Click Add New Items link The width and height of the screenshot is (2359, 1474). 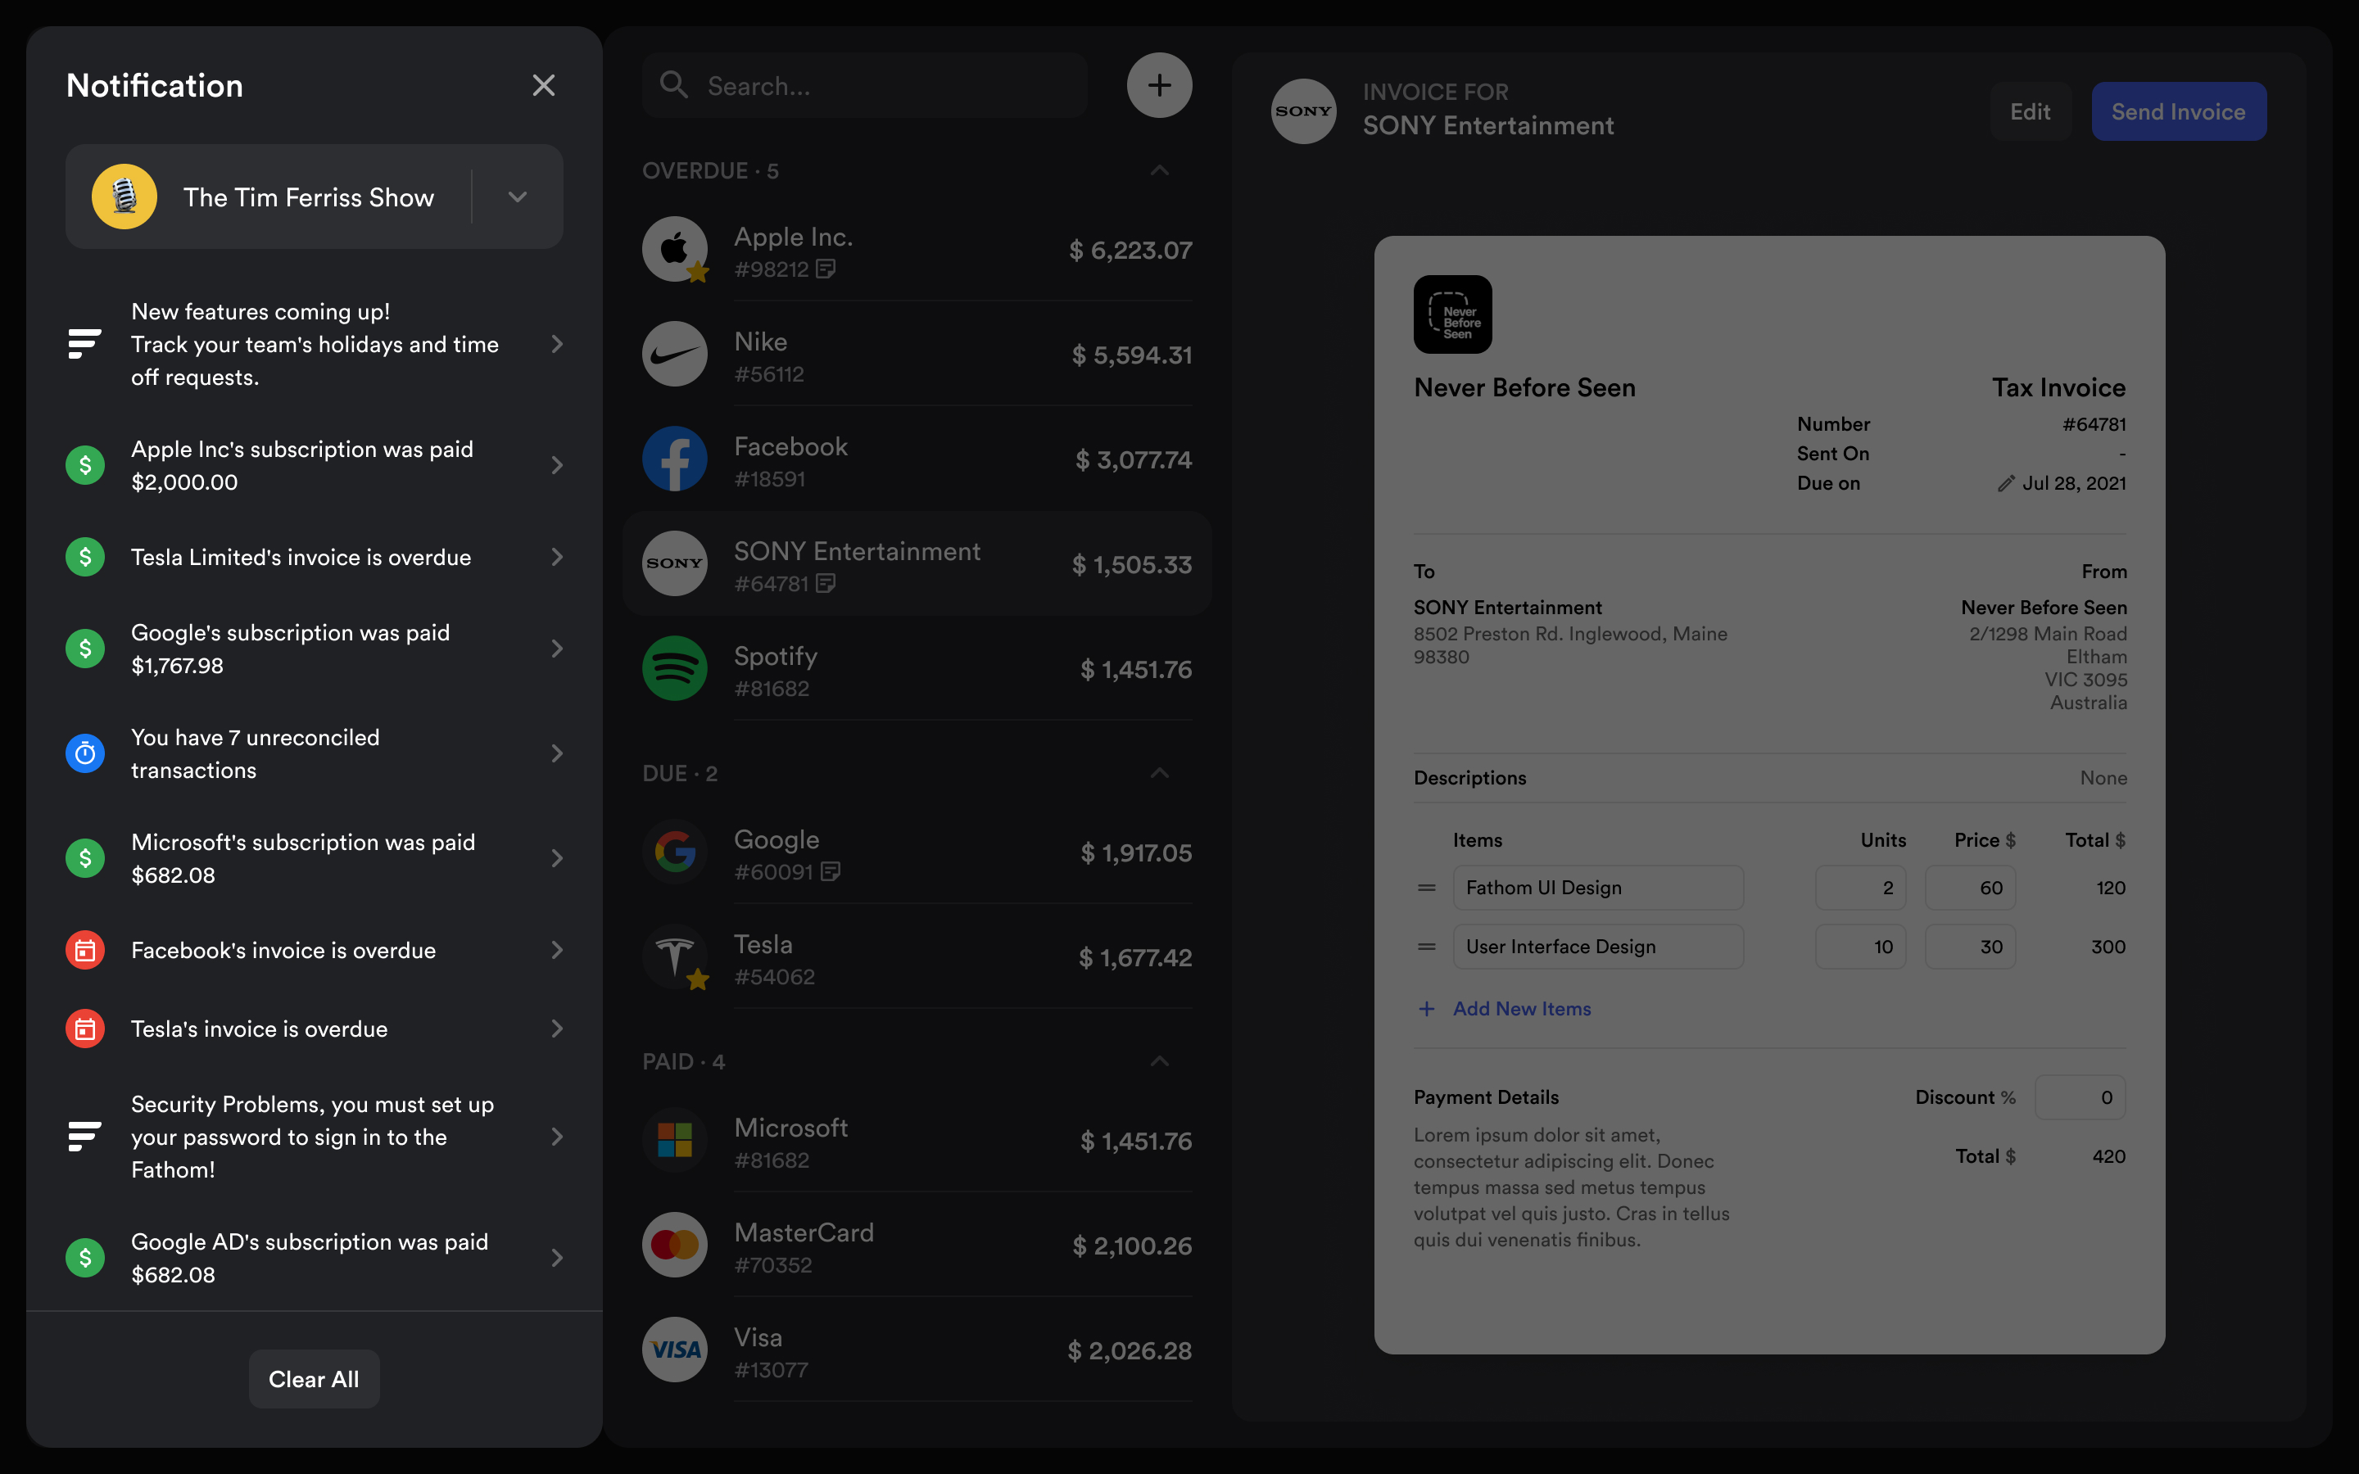[1504, 1009]
